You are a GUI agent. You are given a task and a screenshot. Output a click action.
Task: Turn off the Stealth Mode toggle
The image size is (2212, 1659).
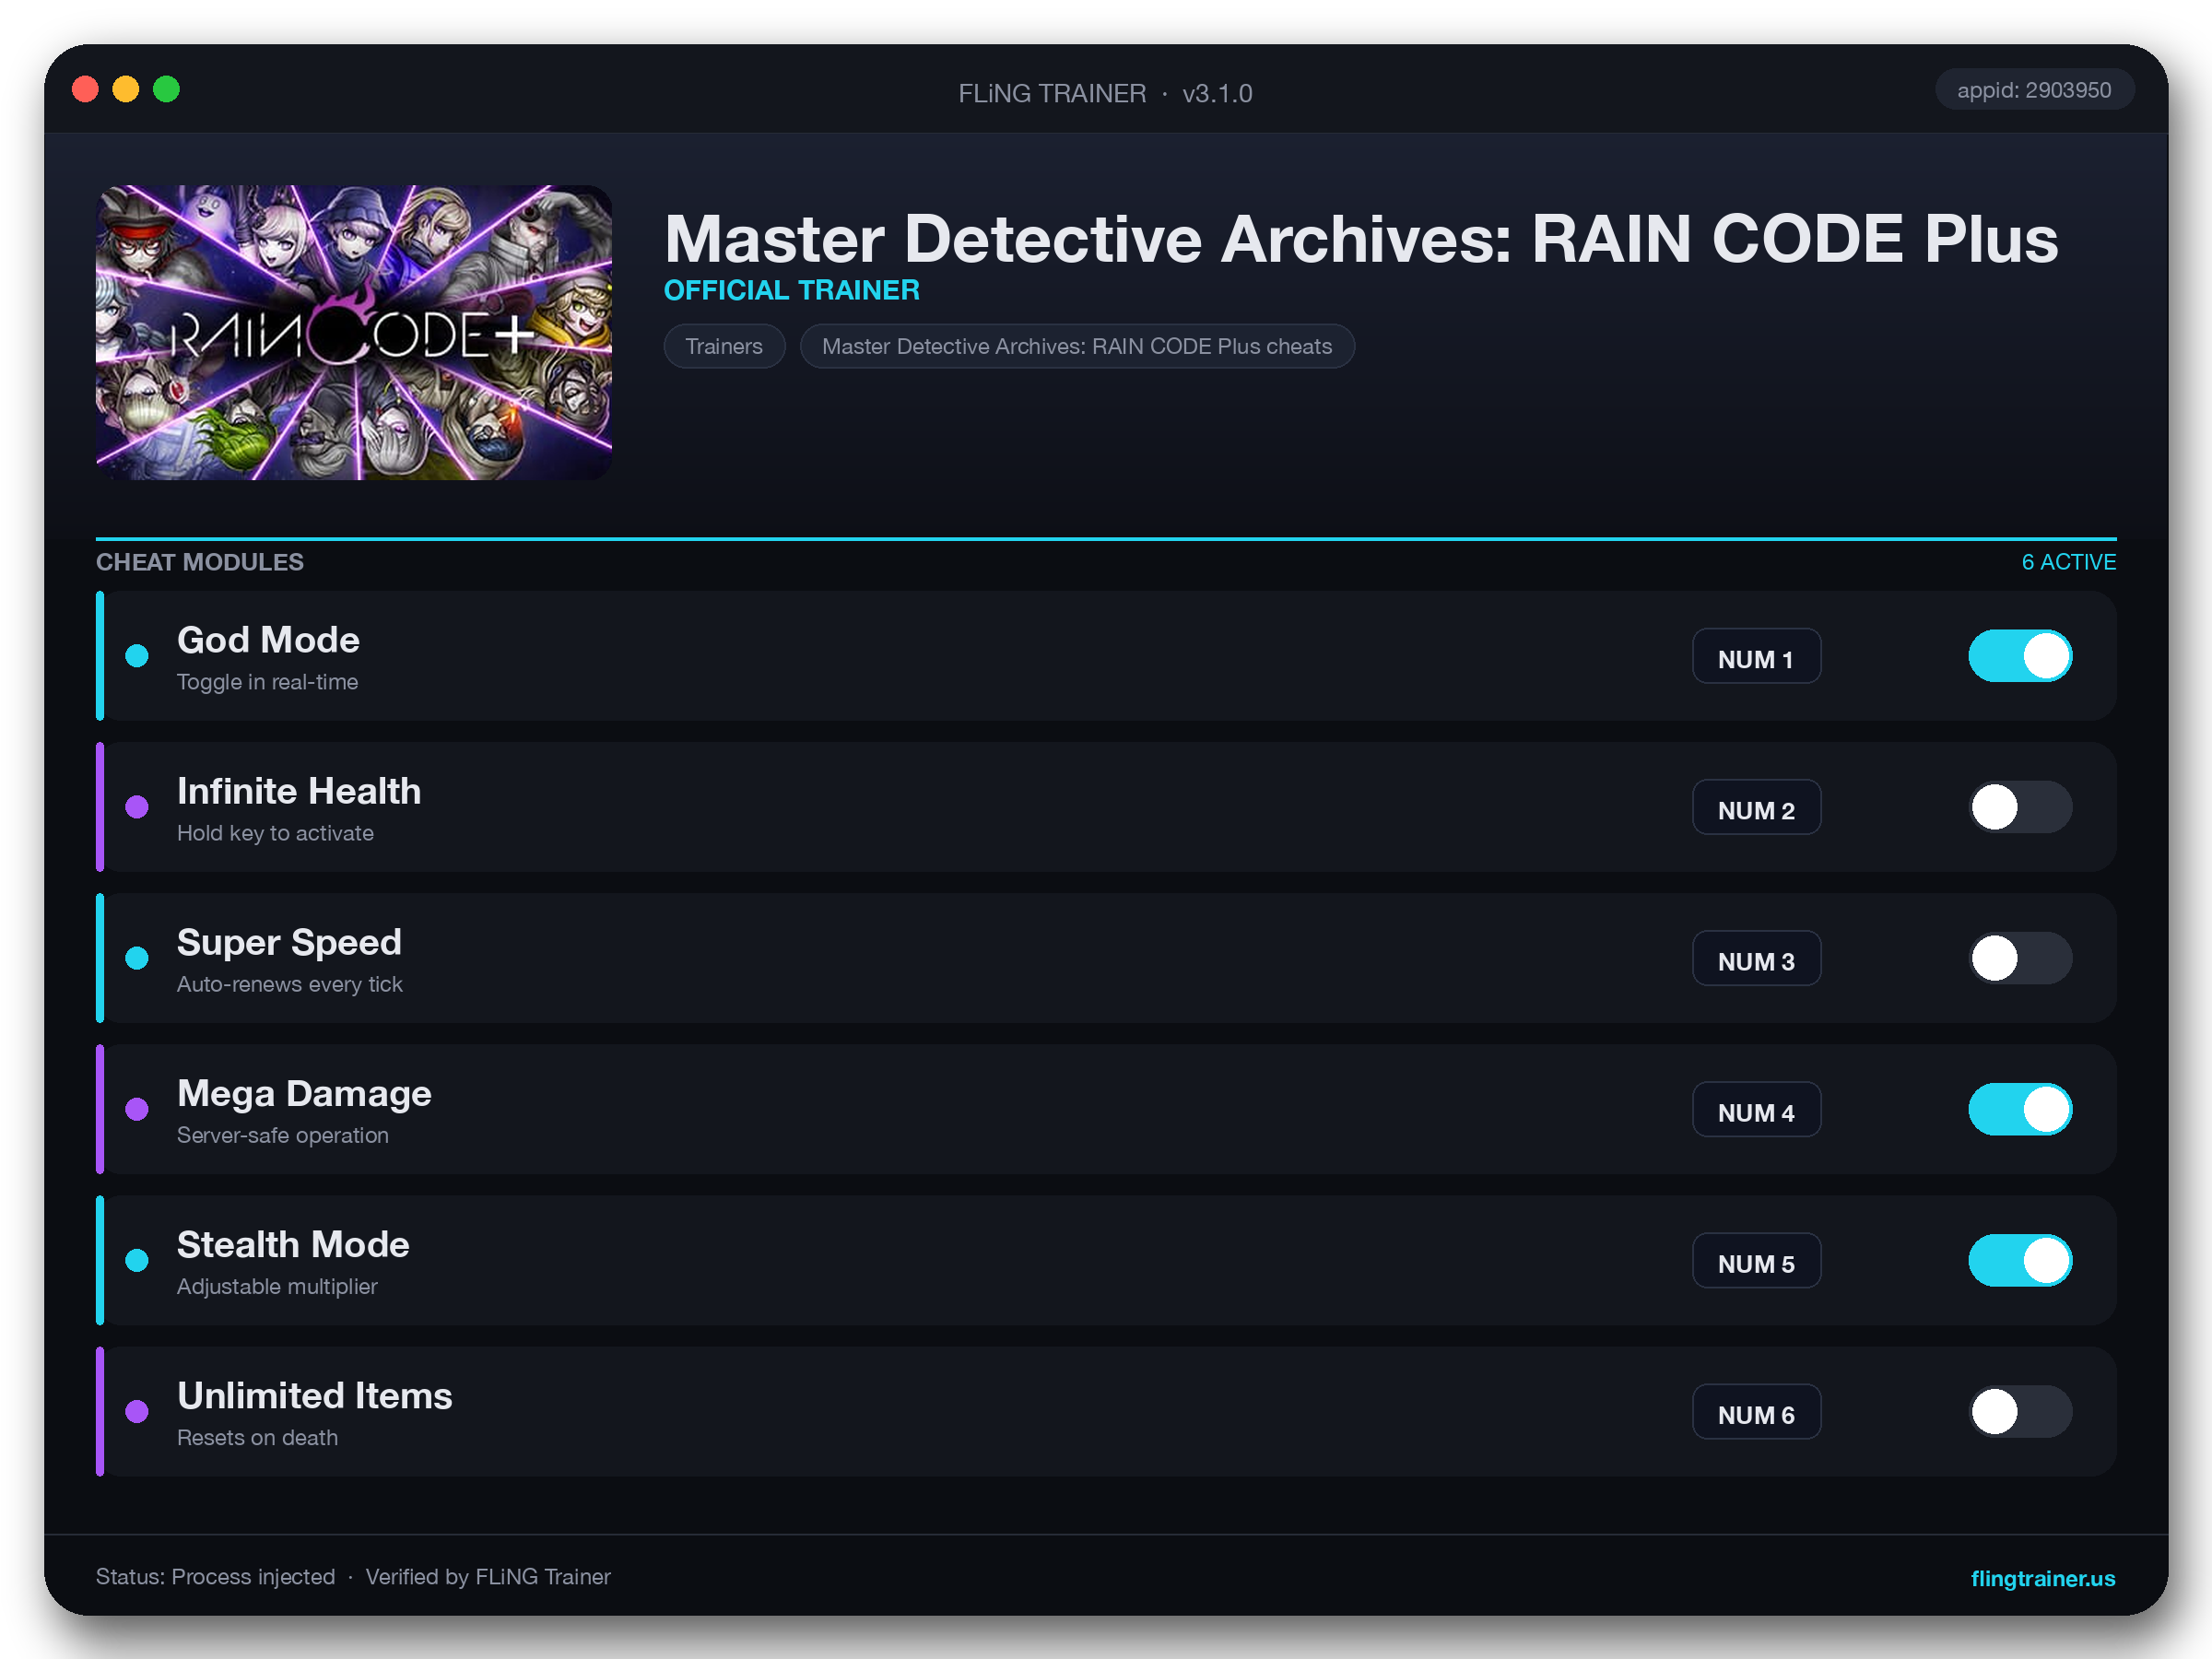click(2020, 1260)
